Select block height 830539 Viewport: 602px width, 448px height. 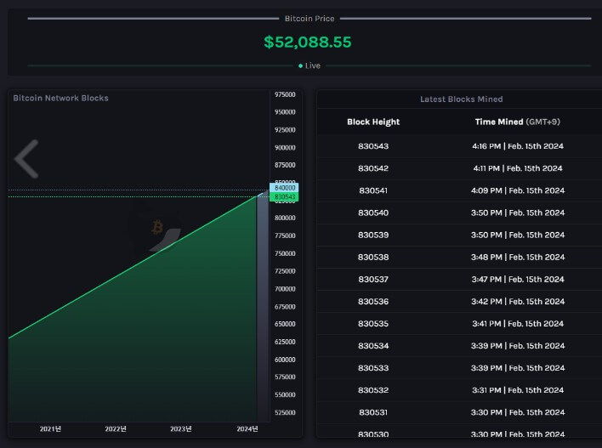tap(373, 235)
